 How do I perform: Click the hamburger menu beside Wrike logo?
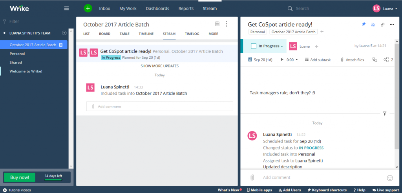[66, 8]
